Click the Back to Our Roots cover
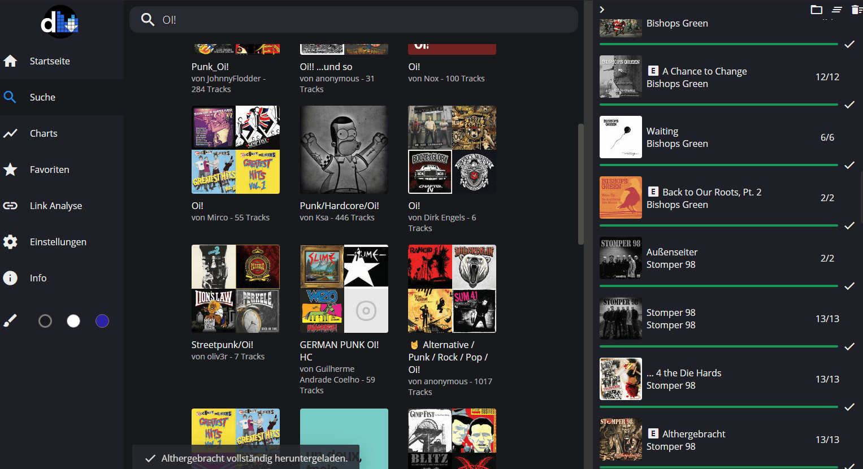This screenshot has height=469, width=863. click(x=621, y=197)
